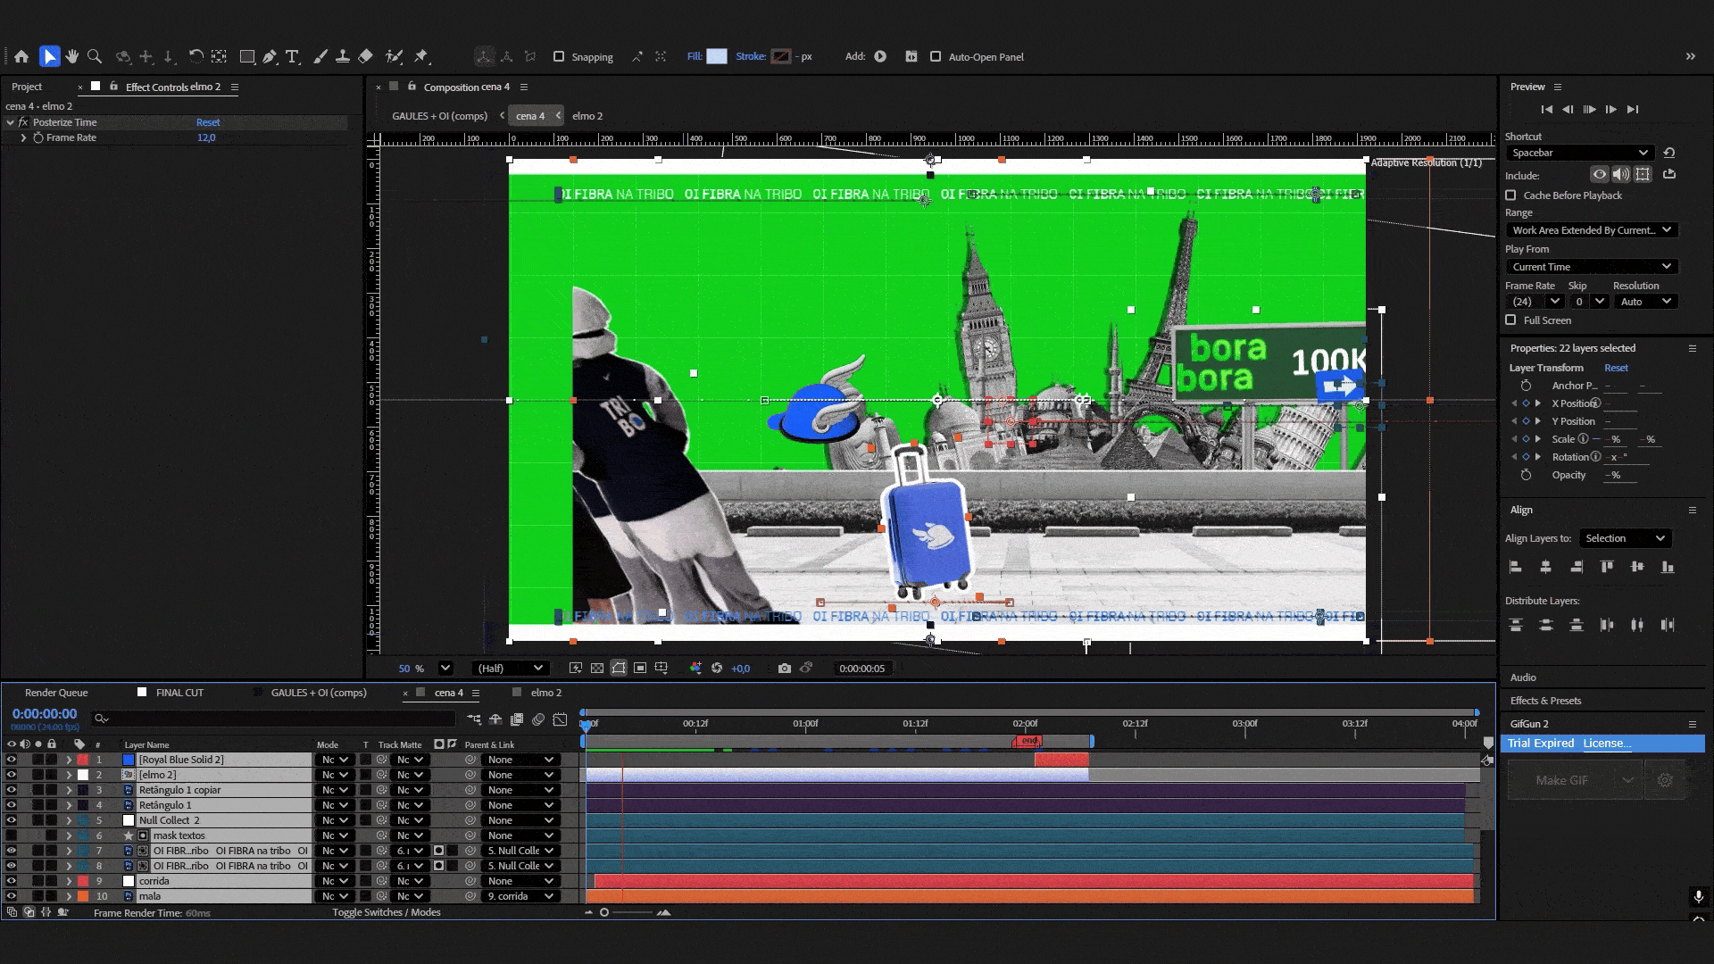Image resolution: width=1714 pixels, height=964 pixels.
Task: Select the Puppet Pin tool
Action: [421, 56]
